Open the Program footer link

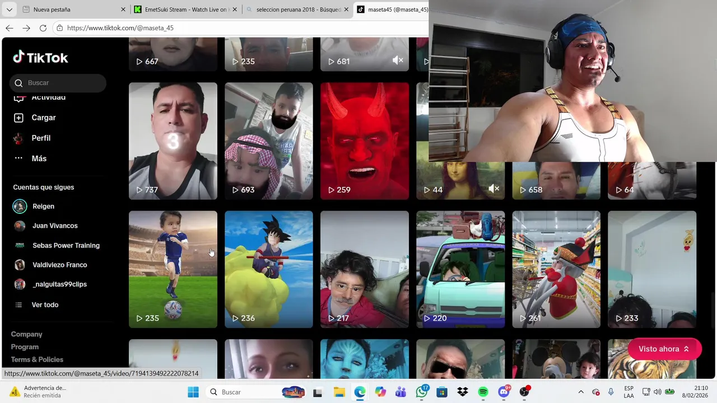click(25, 347)
